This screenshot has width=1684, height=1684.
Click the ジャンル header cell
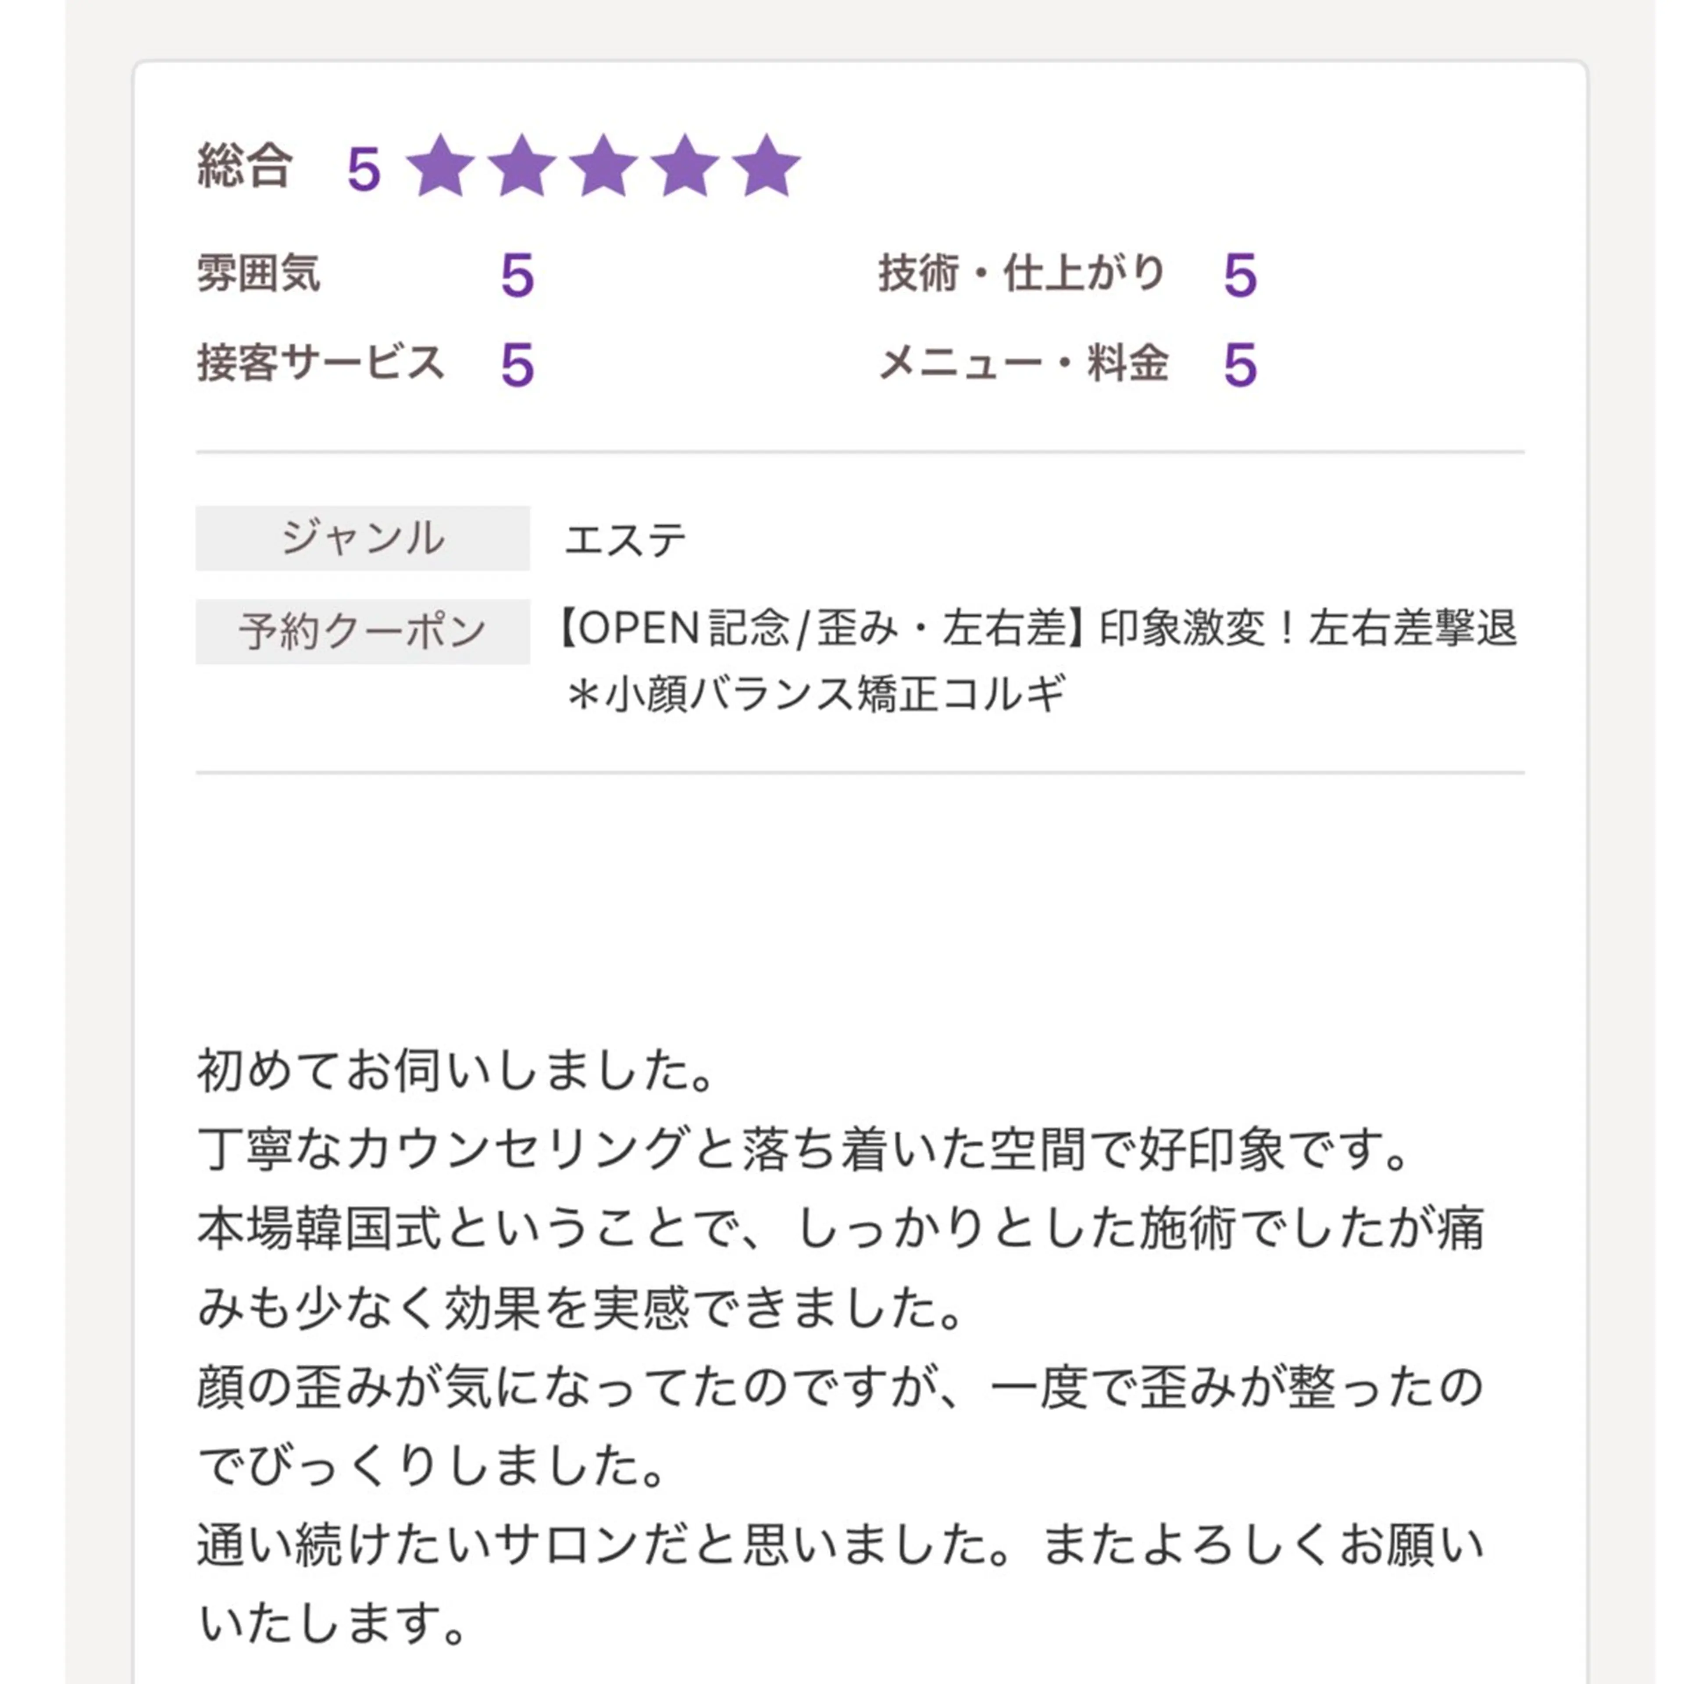(363, 538)
